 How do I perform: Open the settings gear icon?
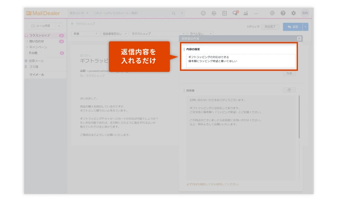coord(293,13)
